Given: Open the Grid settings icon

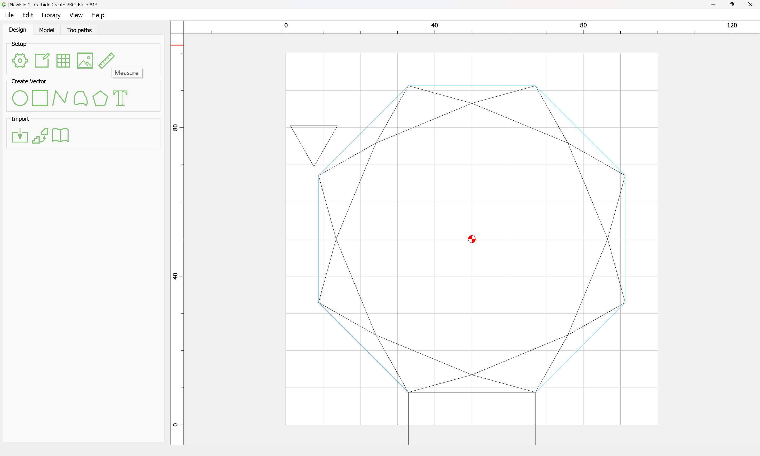Looking at the screenshot, I should (63, 60).
